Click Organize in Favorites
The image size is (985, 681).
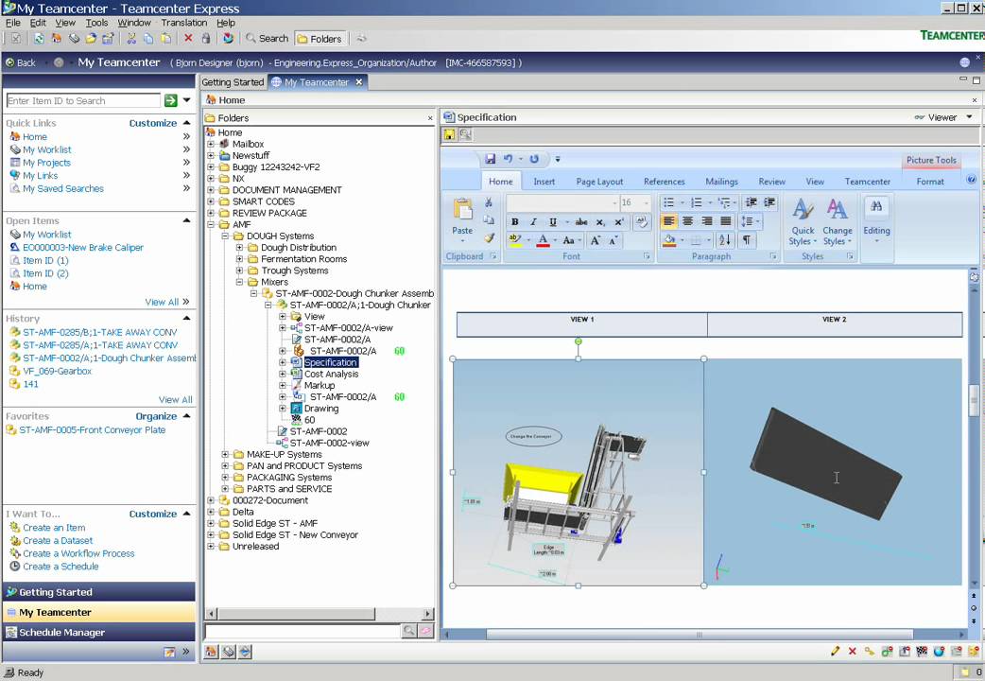click(156, 416)
